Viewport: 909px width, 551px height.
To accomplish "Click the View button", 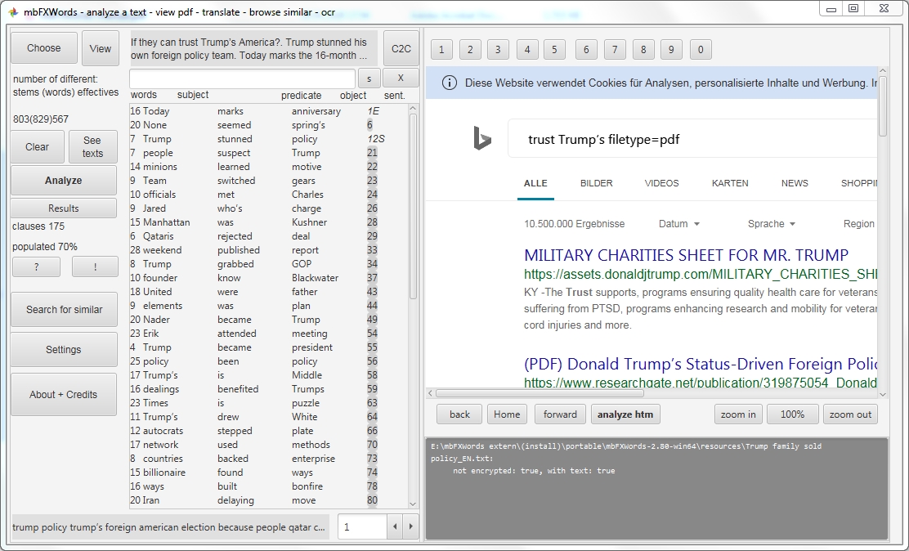I will [x=101, y=49].
